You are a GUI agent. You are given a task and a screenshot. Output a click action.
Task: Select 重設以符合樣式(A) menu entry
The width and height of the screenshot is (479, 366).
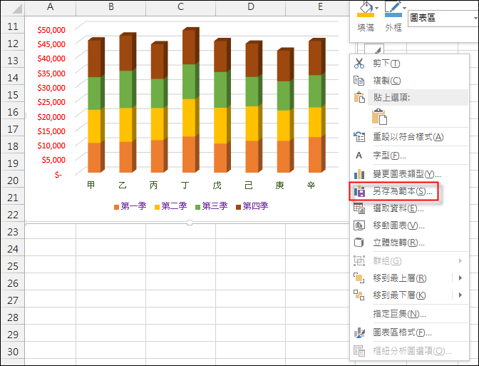tap(409, 137)
